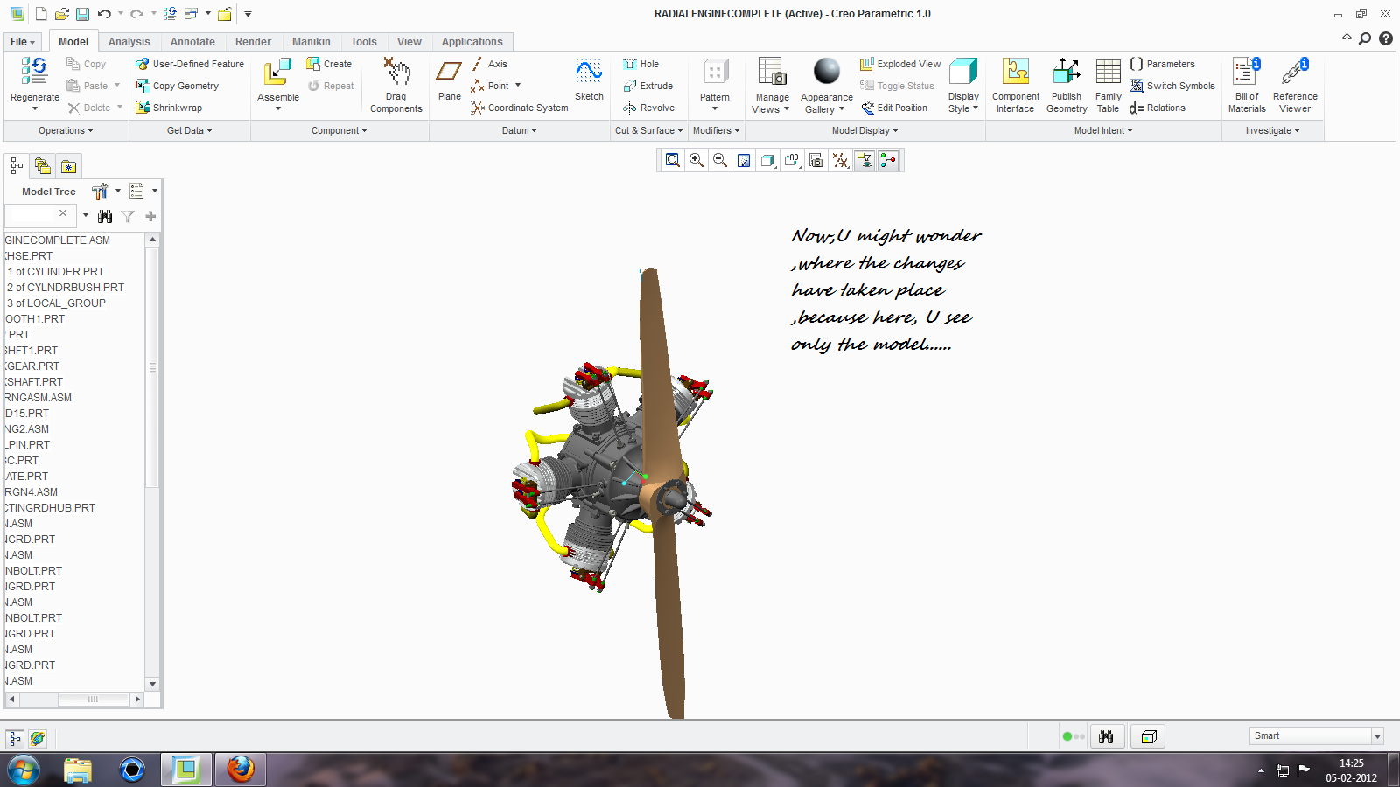Click Publish Geometry icon
Viewport: 1400px width, 787px height.
pos(1067,72)
